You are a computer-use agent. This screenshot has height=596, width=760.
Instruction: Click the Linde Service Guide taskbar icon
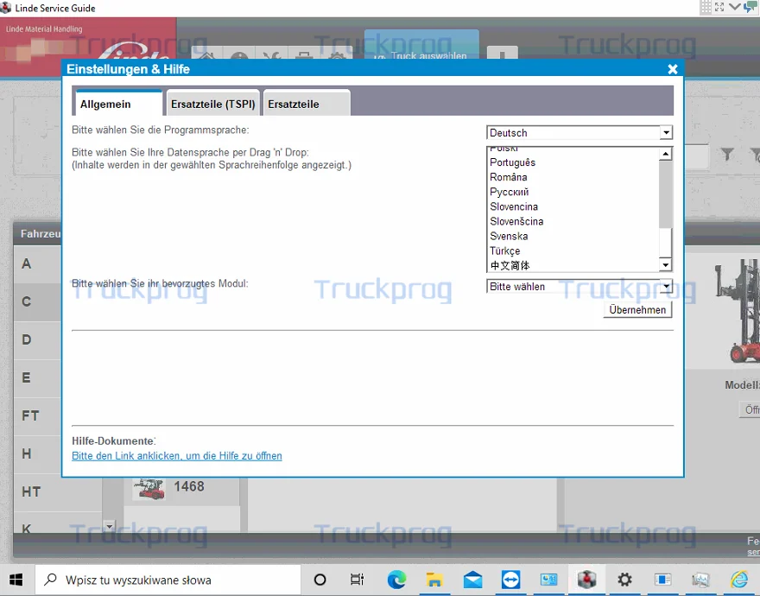coord(586,580)
